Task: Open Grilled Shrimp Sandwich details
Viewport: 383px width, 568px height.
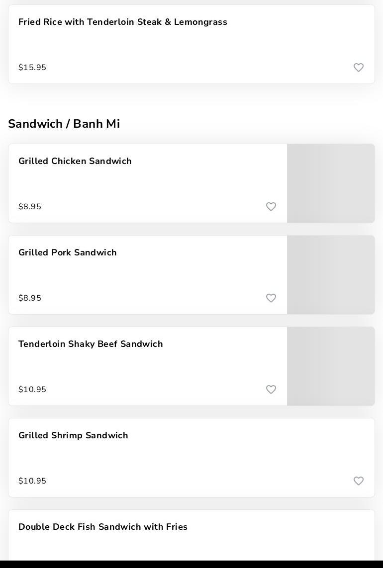Action: pos(73,436)
